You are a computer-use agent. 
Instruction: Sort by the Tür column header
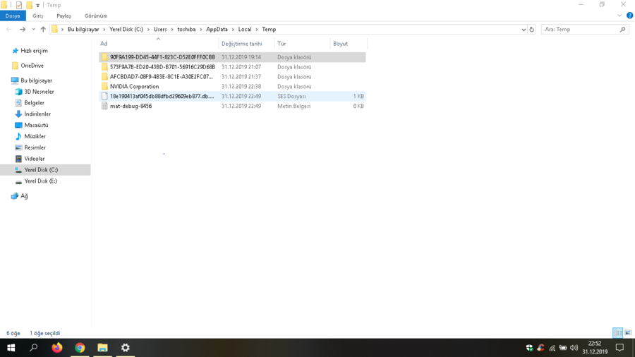coord(302,43)
